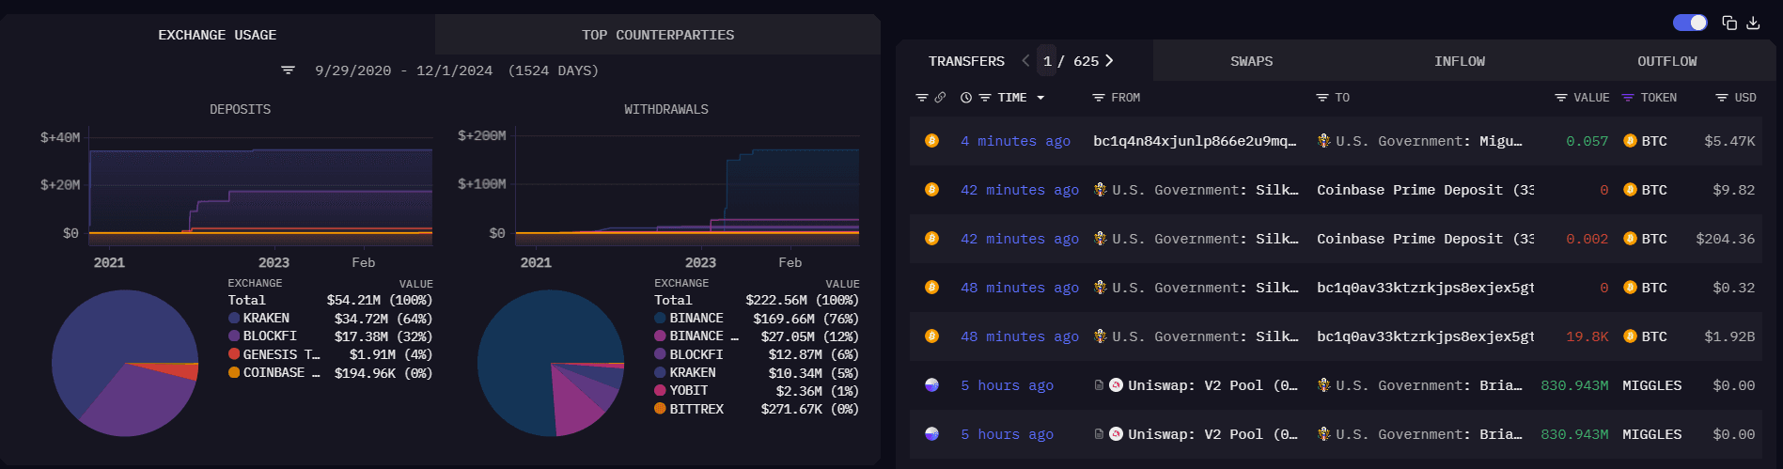
Task: Toggle the TIME column sort arrow
Action: tap(1040, 98)
